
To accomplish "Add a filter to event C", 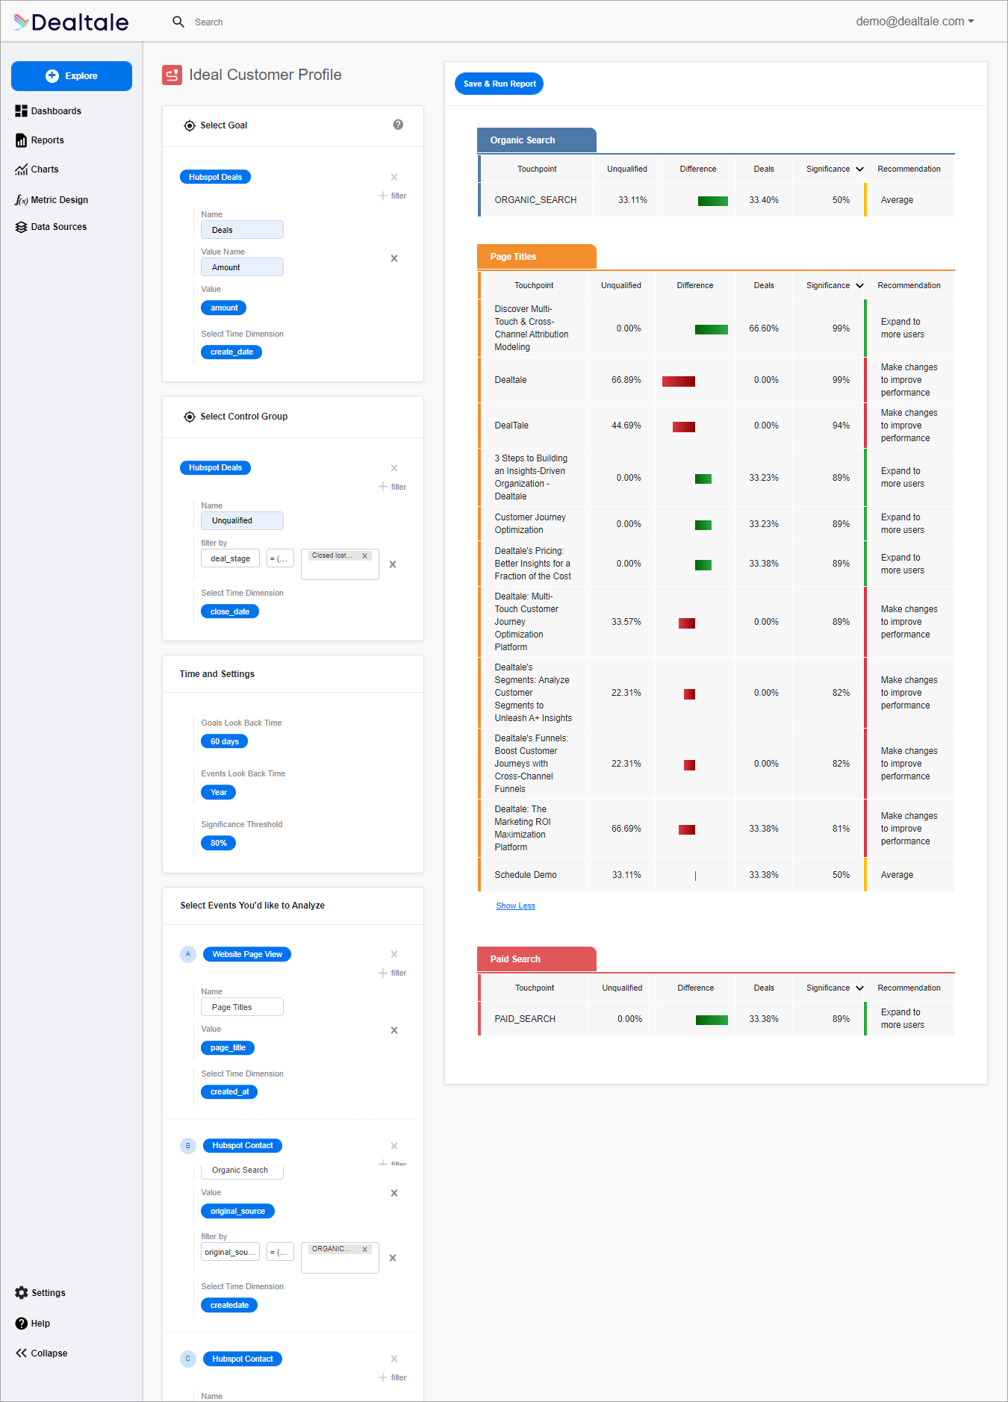I will click(x=392, y=1377).
